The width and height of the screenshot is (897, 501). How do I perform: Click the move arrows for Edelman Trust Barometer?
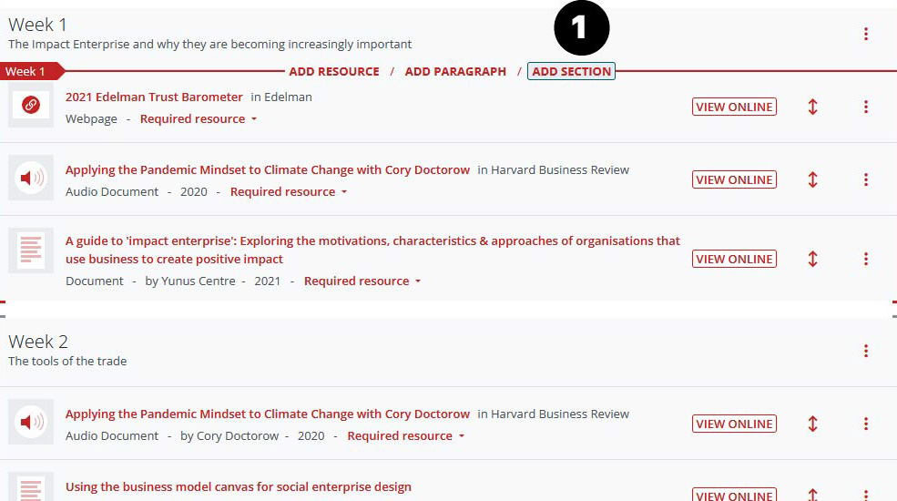click(x=812, y=107)
